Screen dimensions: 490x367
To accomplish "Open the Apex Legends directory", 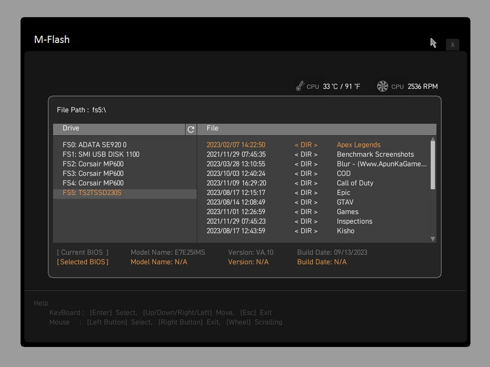I will [x=358, y=145].
